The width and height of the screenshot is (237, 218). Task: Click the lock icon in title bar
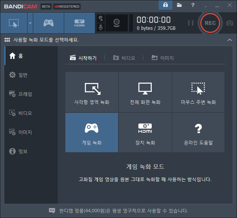[166, 5]
